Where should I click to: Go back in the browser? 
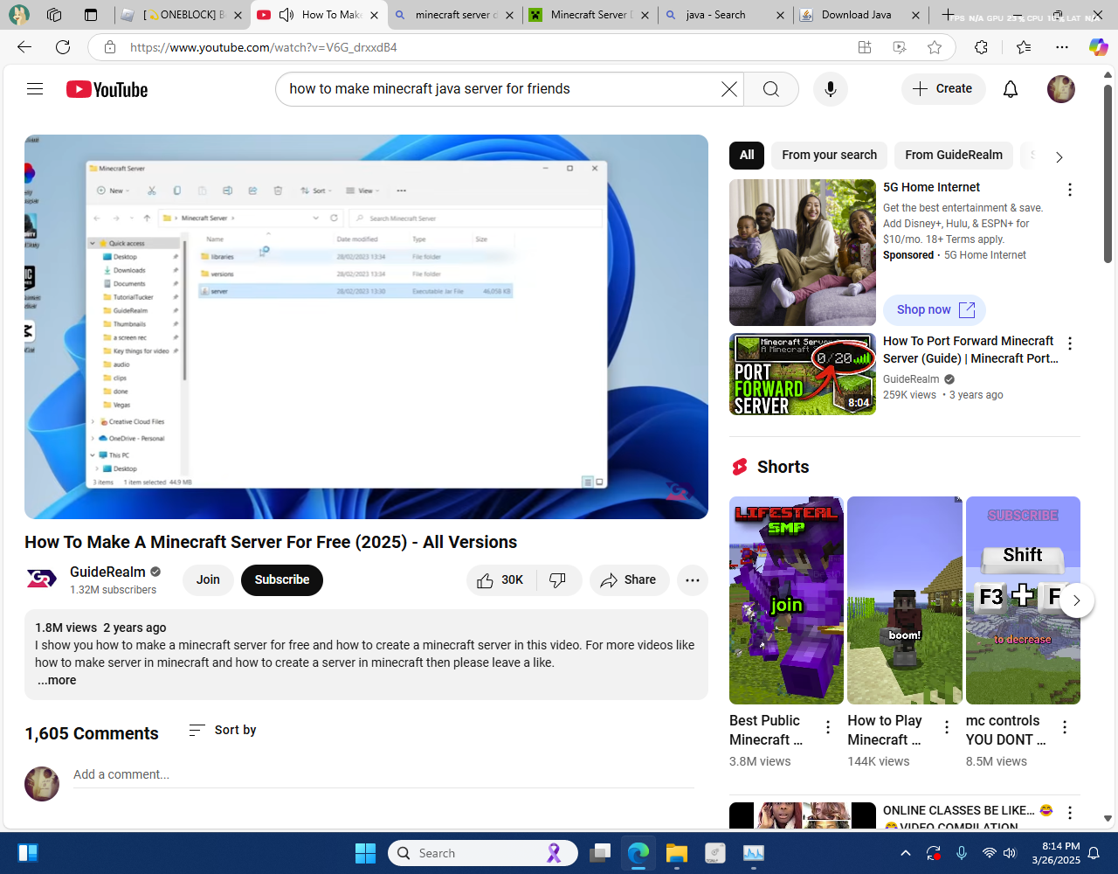coord(24,47)
